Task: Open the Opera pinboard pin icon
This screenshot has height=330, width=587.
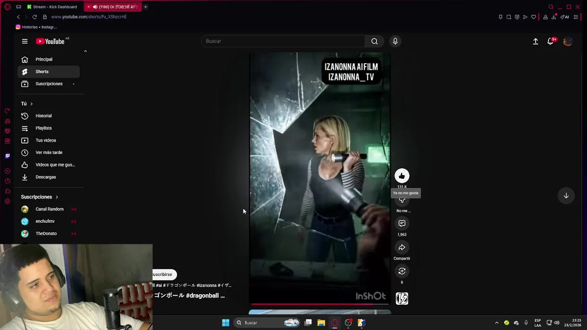Action: point(500,17)
